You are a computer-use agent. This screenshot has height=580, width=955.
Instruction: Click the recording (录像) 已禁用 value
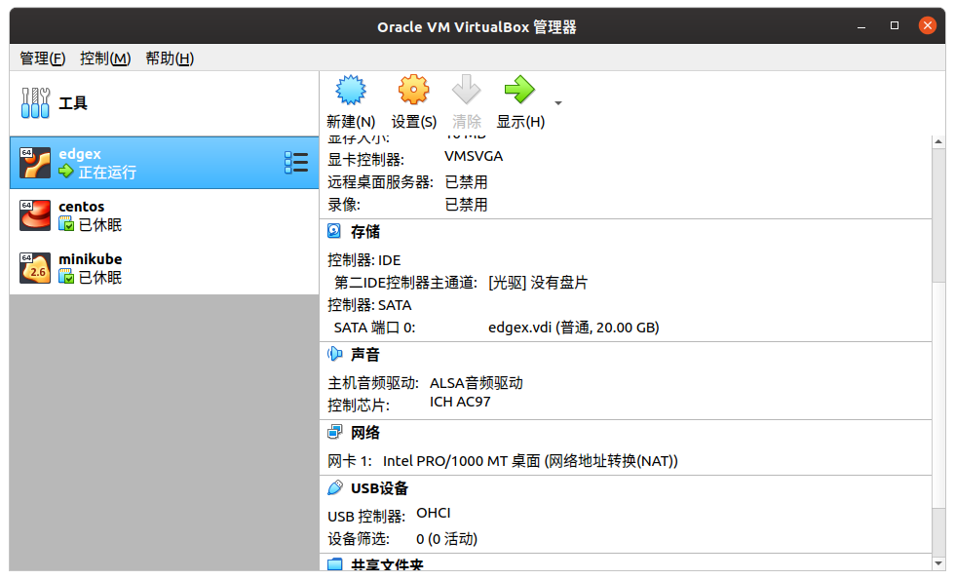click(466, 205)
